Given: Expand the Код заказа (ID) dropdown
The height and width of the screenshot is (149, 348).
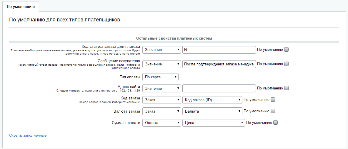Looking at the screenshot, I should (212, 100).
